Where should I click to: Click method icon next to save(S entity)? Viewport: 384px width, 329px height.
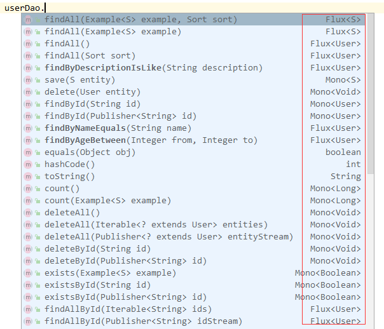click(28, 80)
